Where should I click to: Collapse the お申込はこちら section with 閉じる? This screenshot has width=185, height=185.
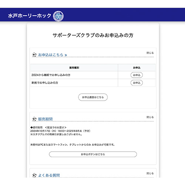tap(150, 53)
